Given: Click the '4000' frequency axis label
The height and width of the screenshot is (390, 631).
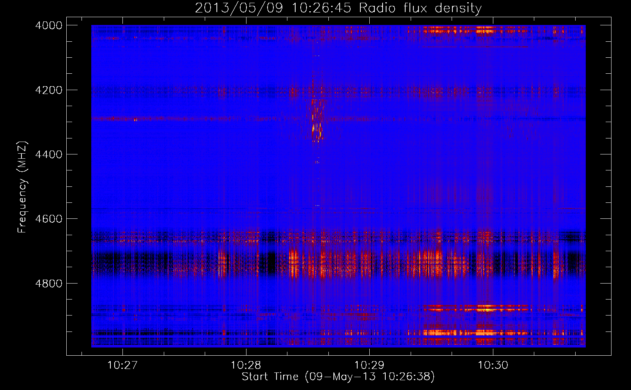Looking at the screenshot, I should [49, 25].
